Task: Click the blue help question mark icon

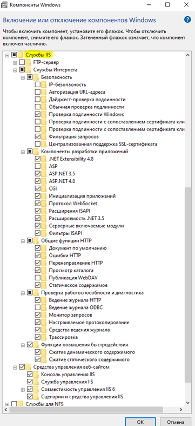Action: 187,19
